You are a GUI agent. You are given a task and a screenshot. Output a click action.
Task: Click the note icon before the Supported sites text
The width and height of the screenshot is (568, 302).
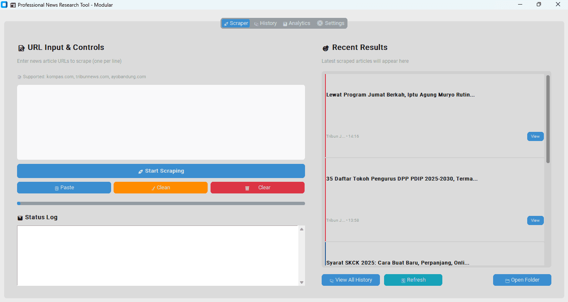19,77
